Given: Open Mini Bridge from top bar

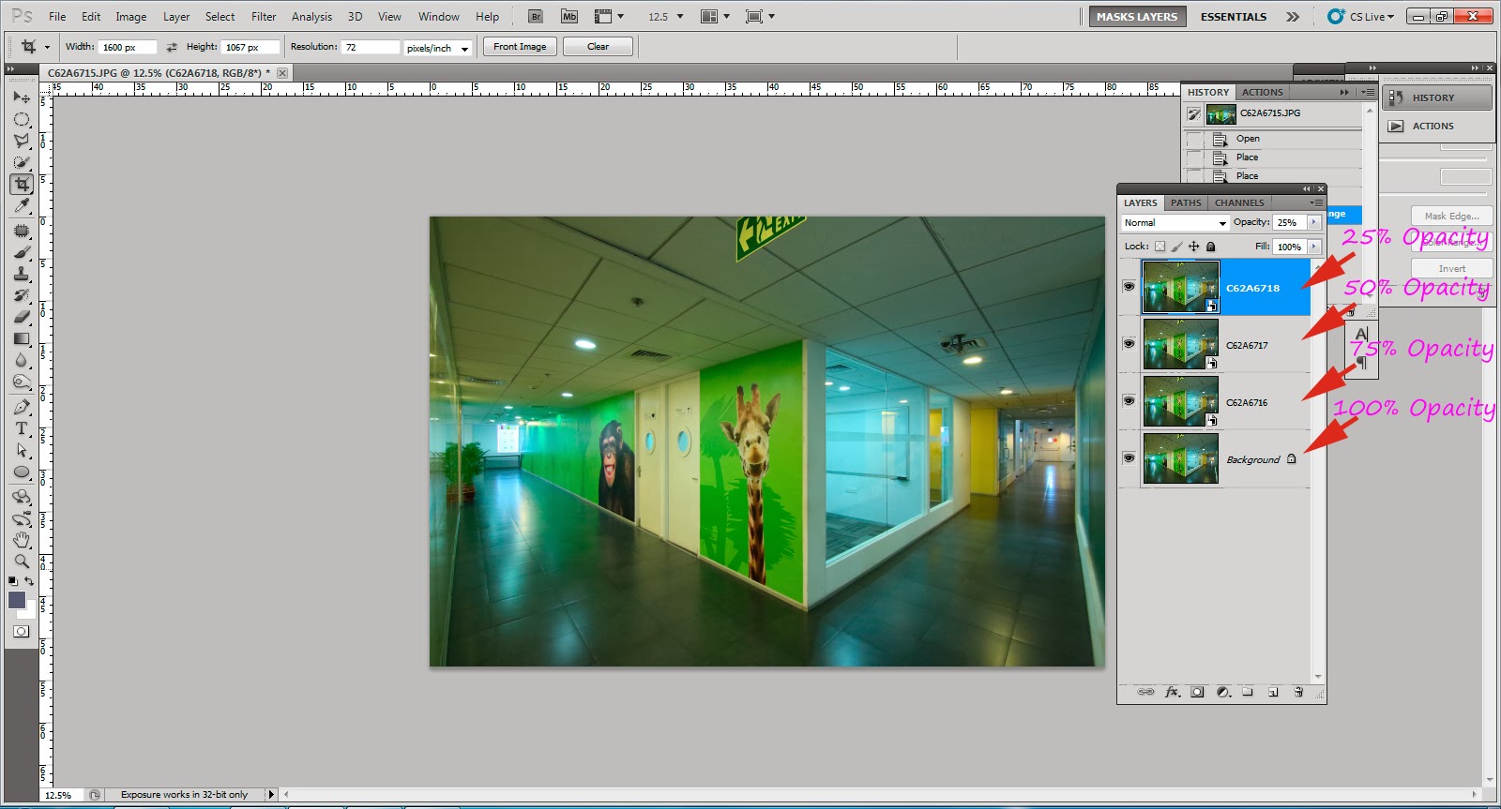Looking at the screenshot, I should click(x=569, y=16).
